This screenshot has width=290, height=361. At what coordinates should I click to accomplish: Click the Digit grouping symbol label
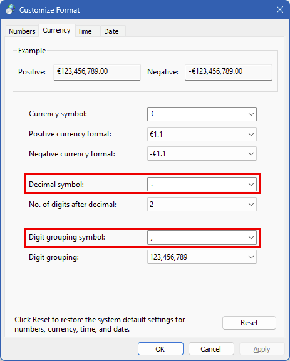(x=67, y=237)
